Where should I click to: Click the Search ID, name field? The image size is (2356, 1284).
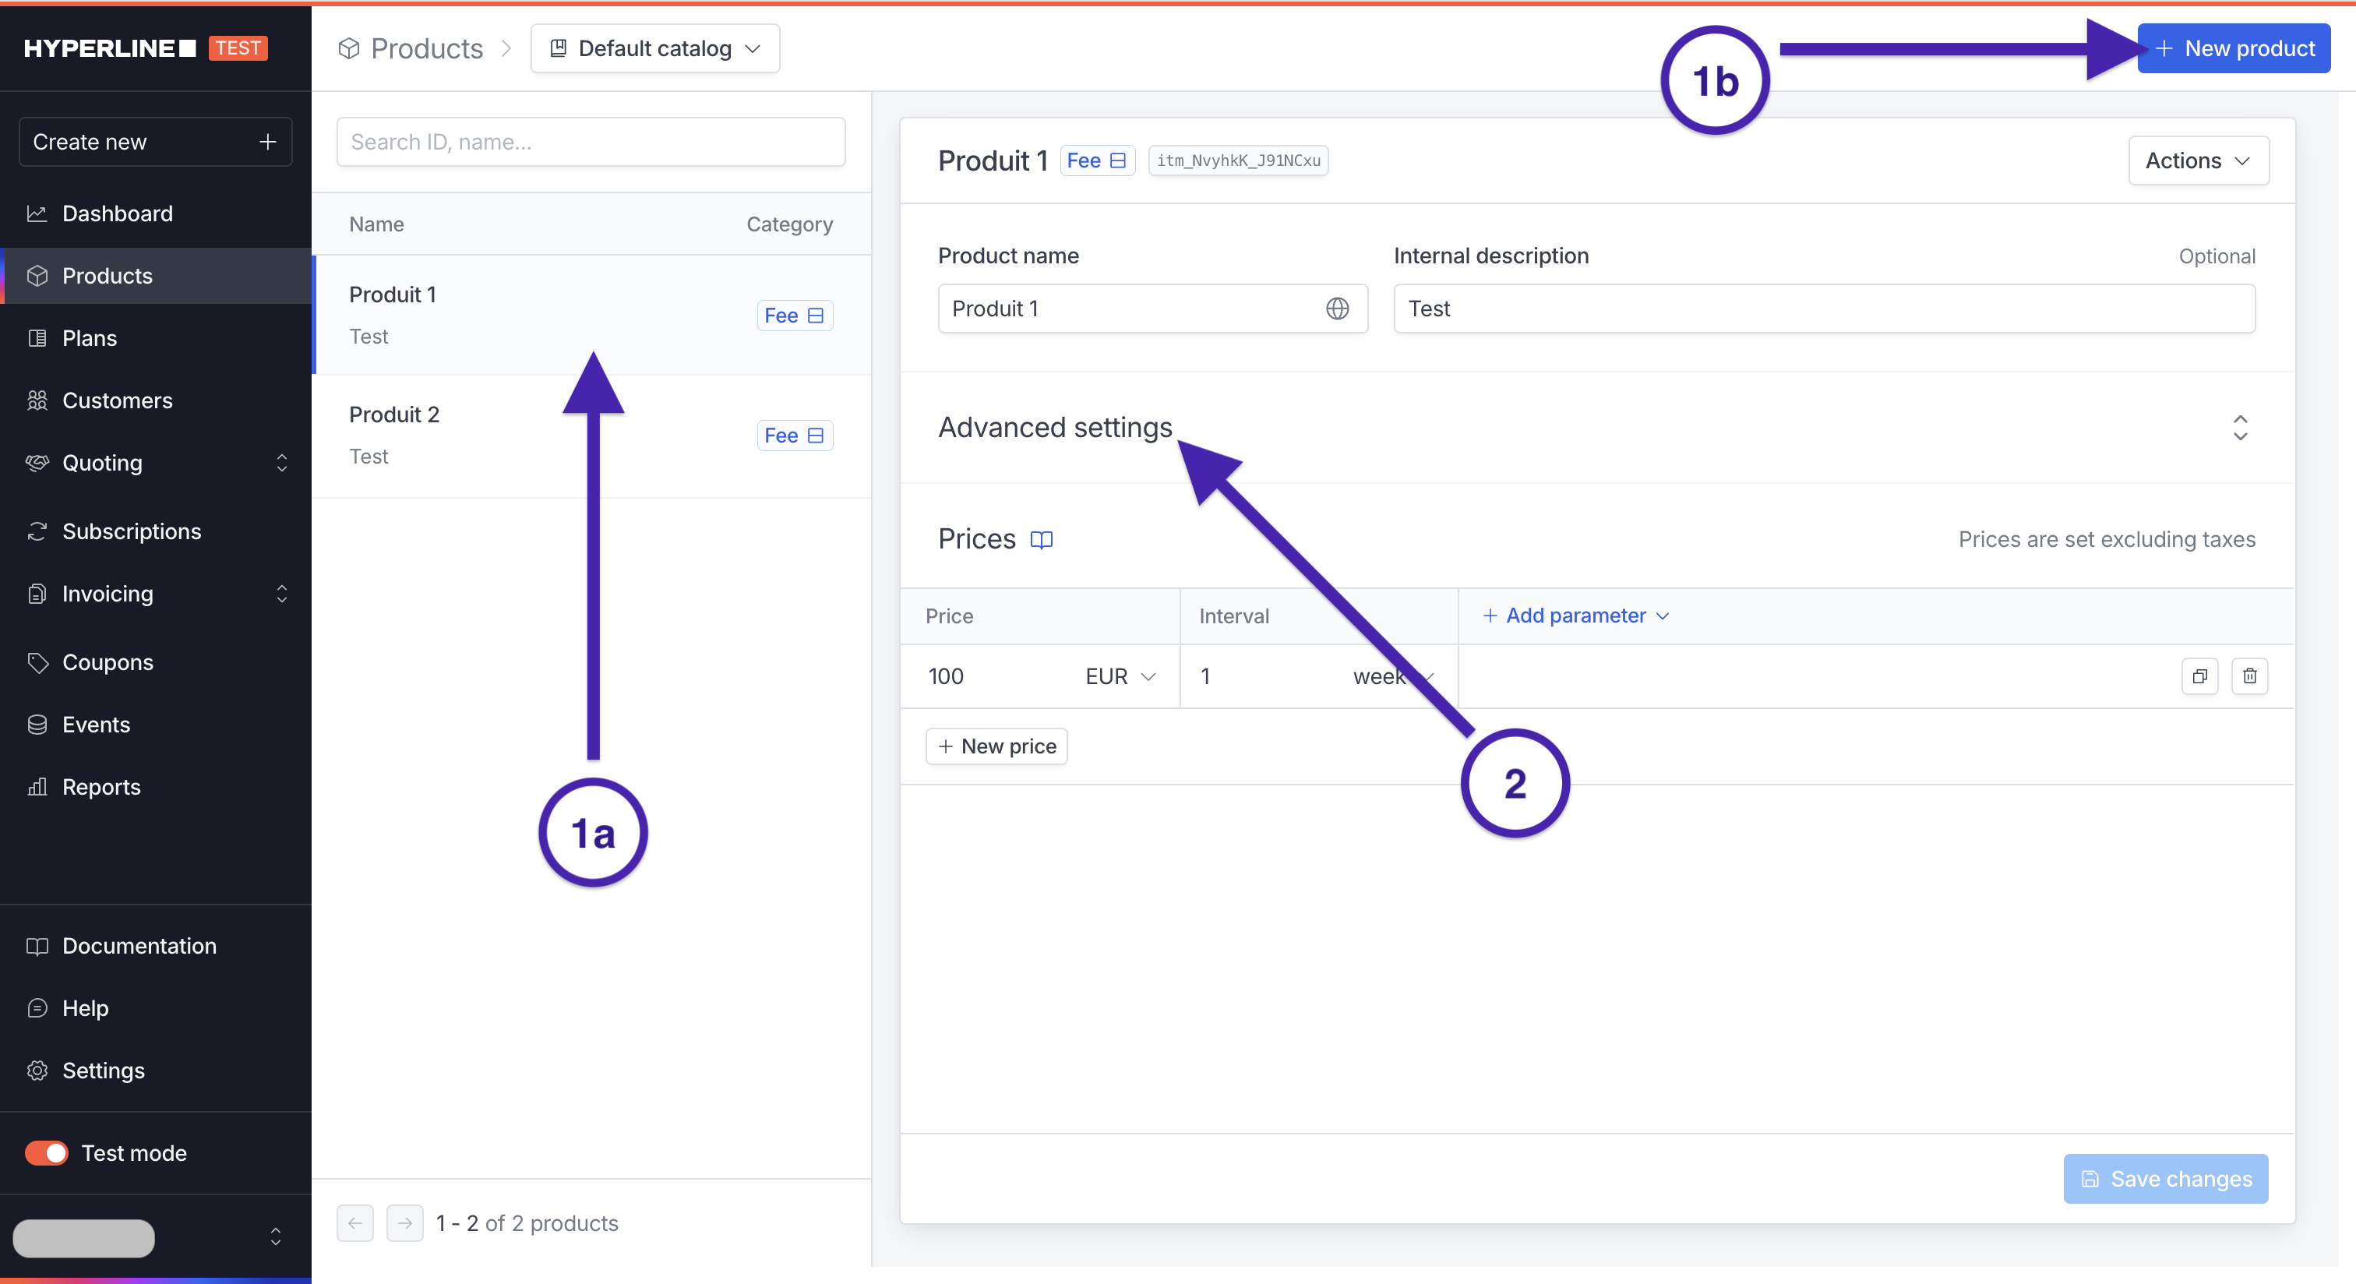click(x=591, y=142)
